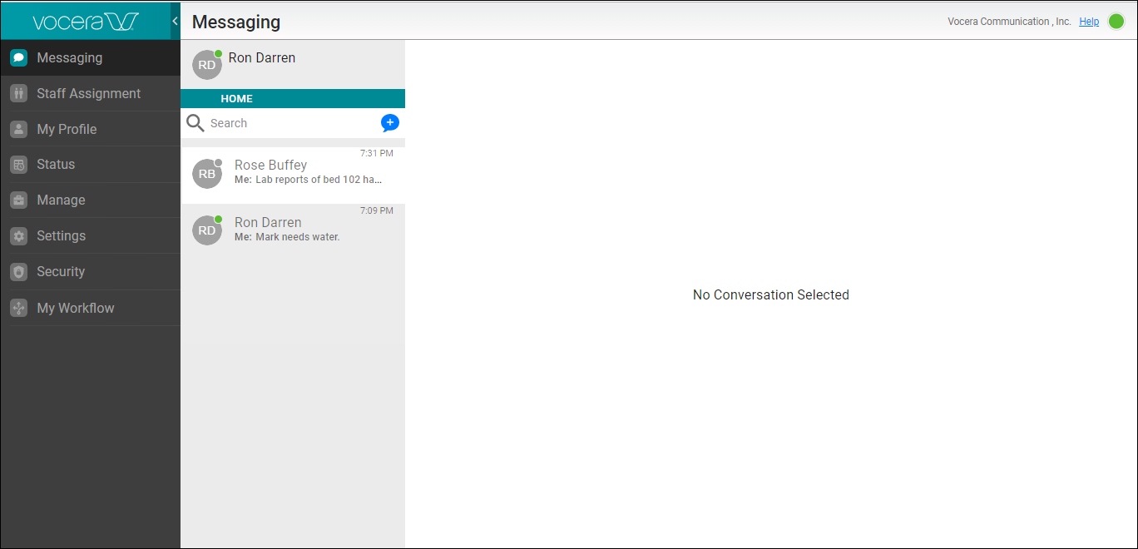Select the Settings gear icon
This screenshot has height=549, width=1138.
pos(18,235)
